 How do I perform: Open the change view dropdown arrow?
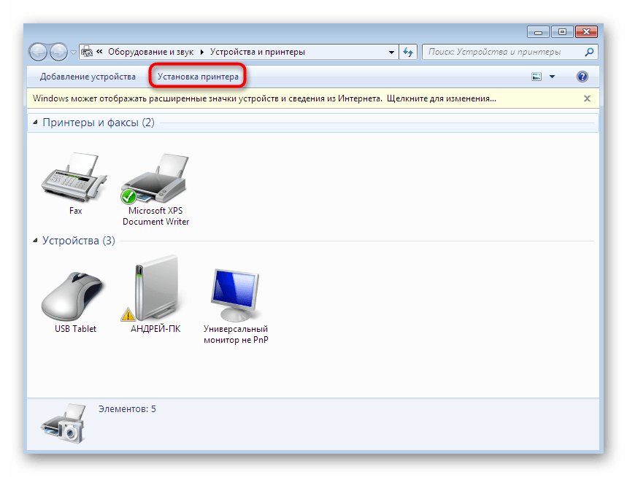[553, 76]
